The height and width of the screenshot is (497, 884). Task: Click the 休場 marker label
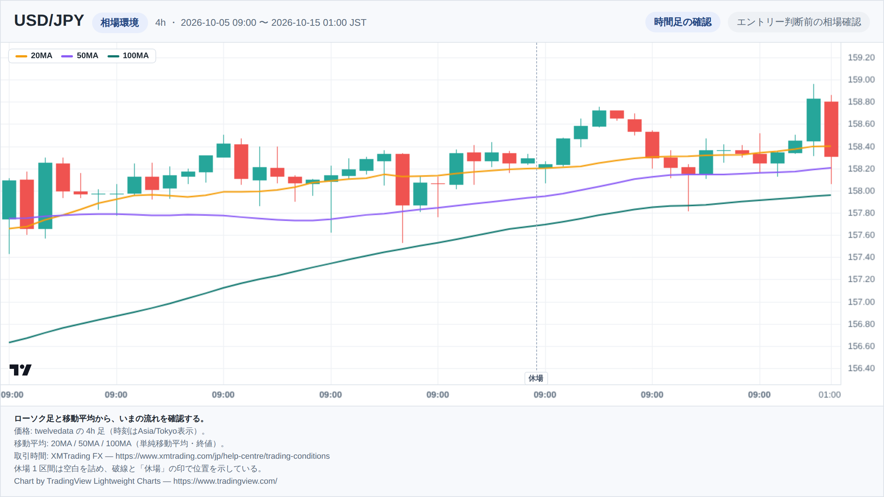pyautogui.click(x=536, y=378)
